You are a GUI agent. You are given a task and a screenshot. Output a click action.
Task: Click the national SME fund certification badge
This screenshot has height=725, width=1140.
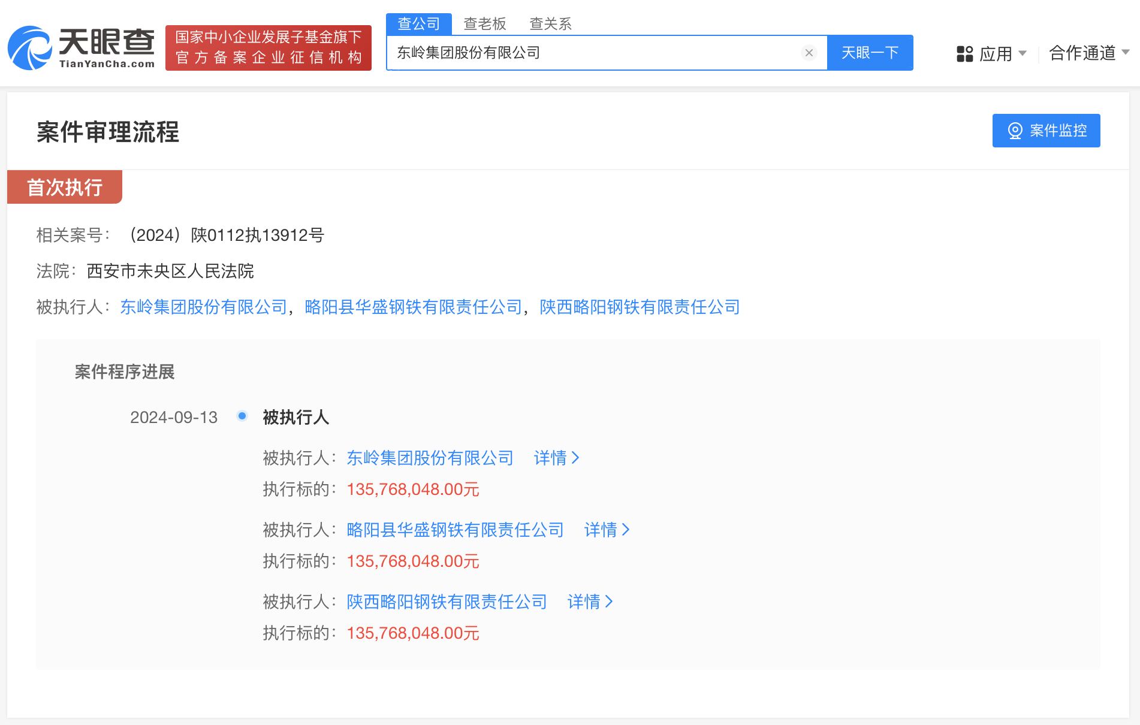(x=268, y=48)
